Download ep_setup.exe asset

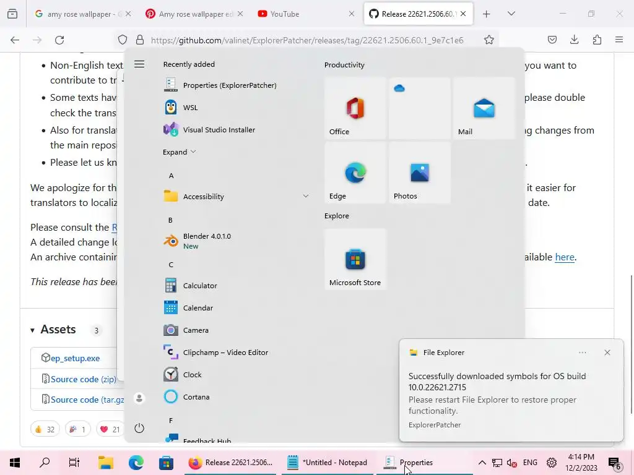click(x=75, y=358)
